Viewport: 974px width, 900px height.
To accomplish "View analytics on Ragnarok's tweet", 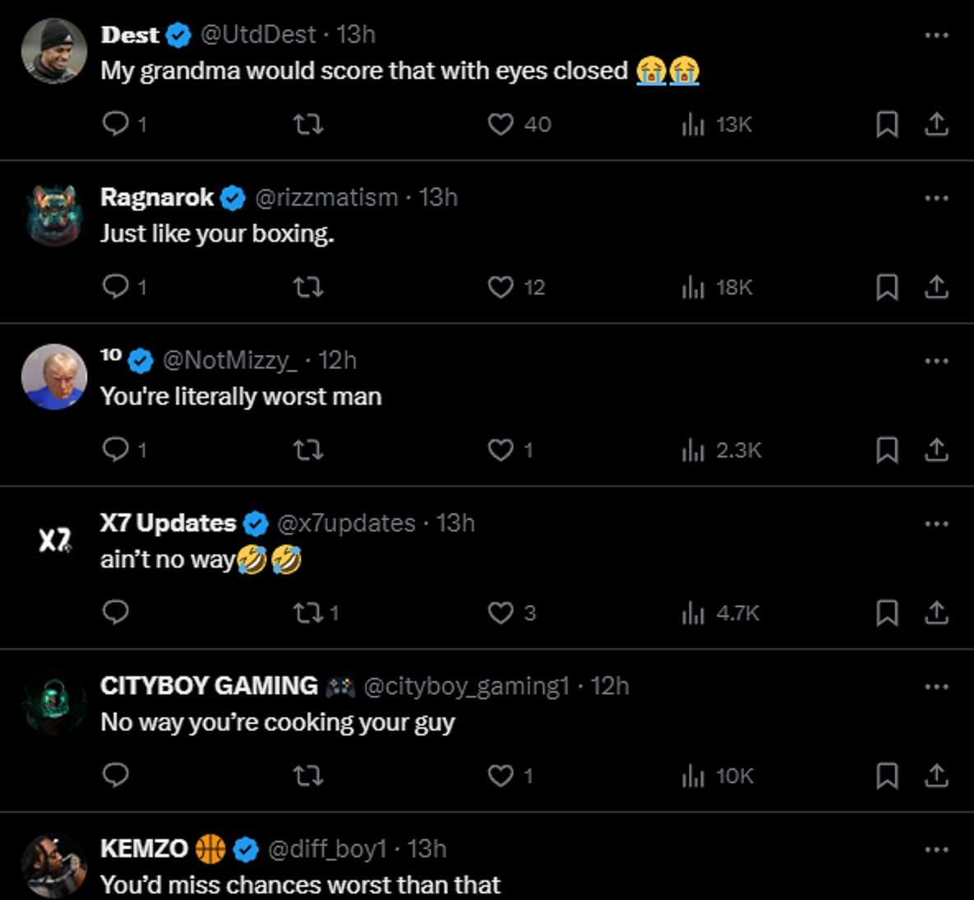I will pyautogui.click(x=693, y=287).
